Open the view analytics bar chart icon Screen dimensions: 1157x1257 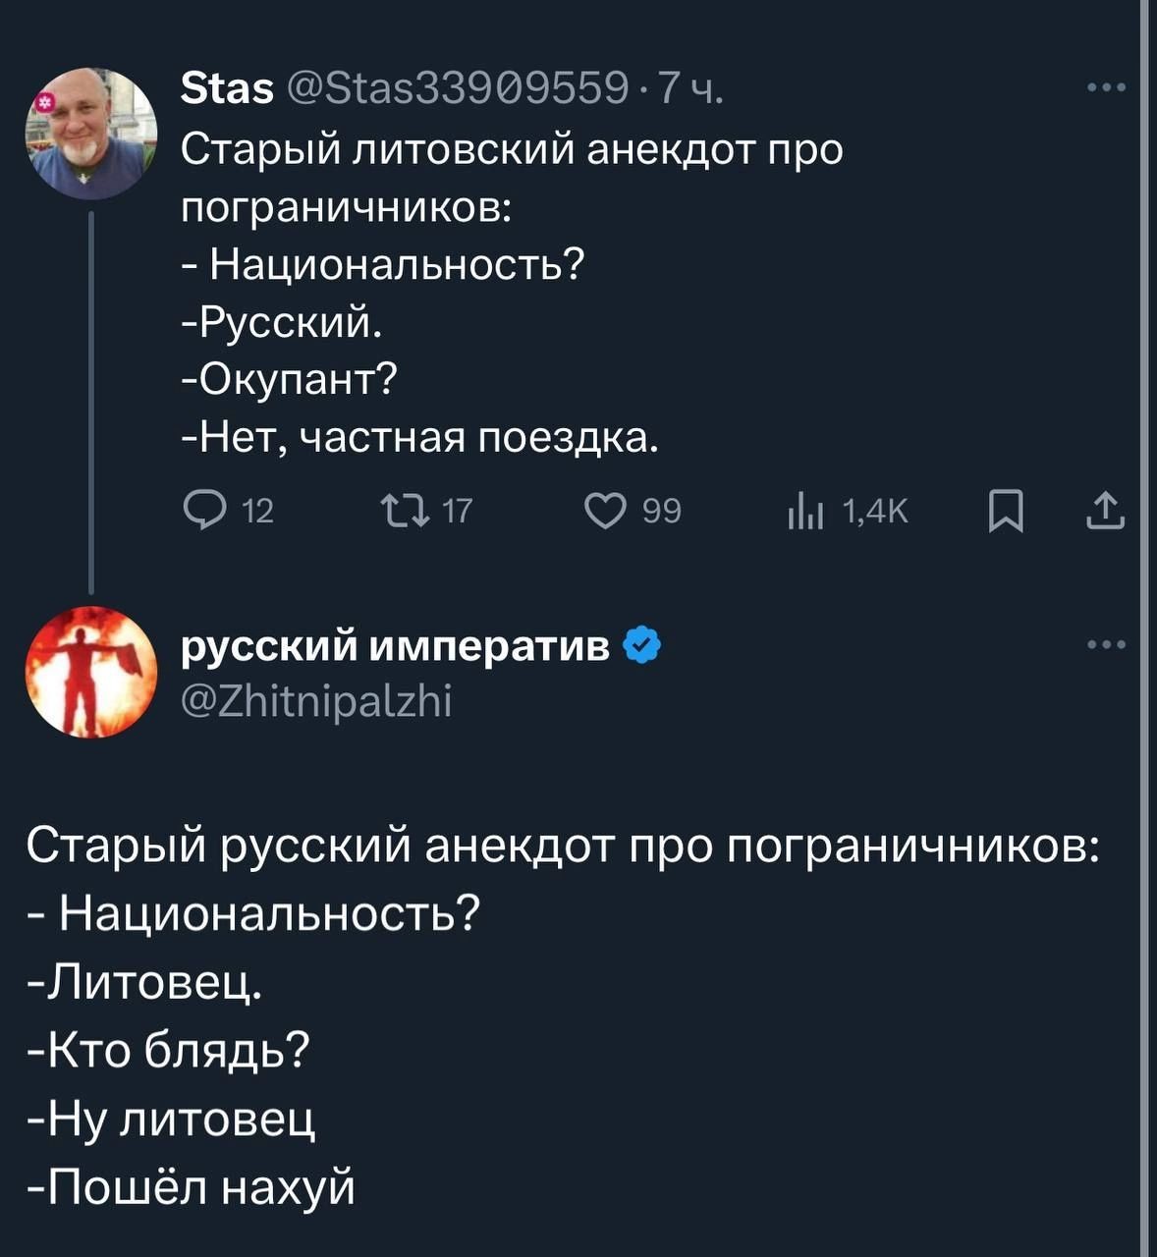click(803, 513)
